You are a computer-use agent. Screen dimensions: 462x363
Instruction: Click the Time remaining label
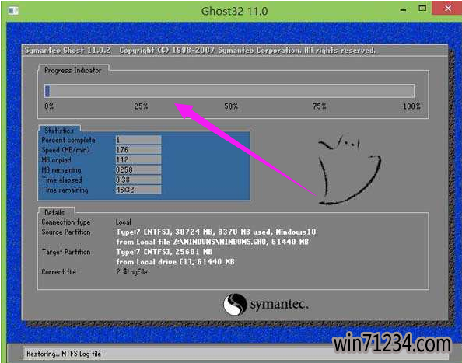tap(65, 190)
